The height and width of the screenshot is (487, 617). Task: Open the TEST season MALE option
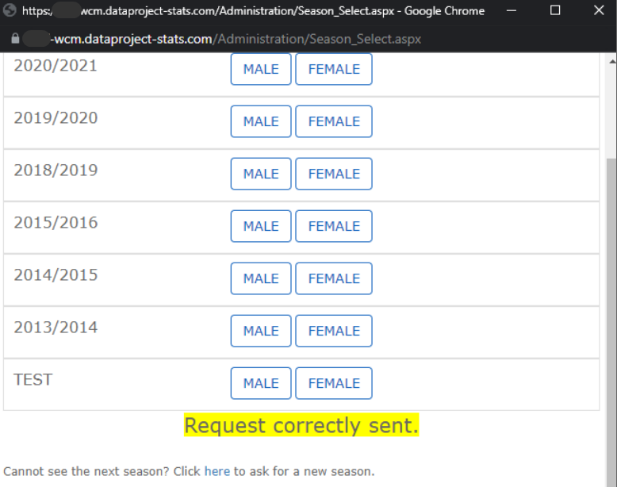261,383
